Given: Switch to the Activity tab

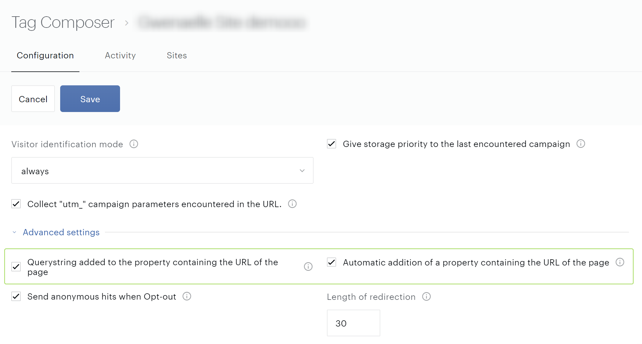Looking at the screenshot, I should 120,55.
